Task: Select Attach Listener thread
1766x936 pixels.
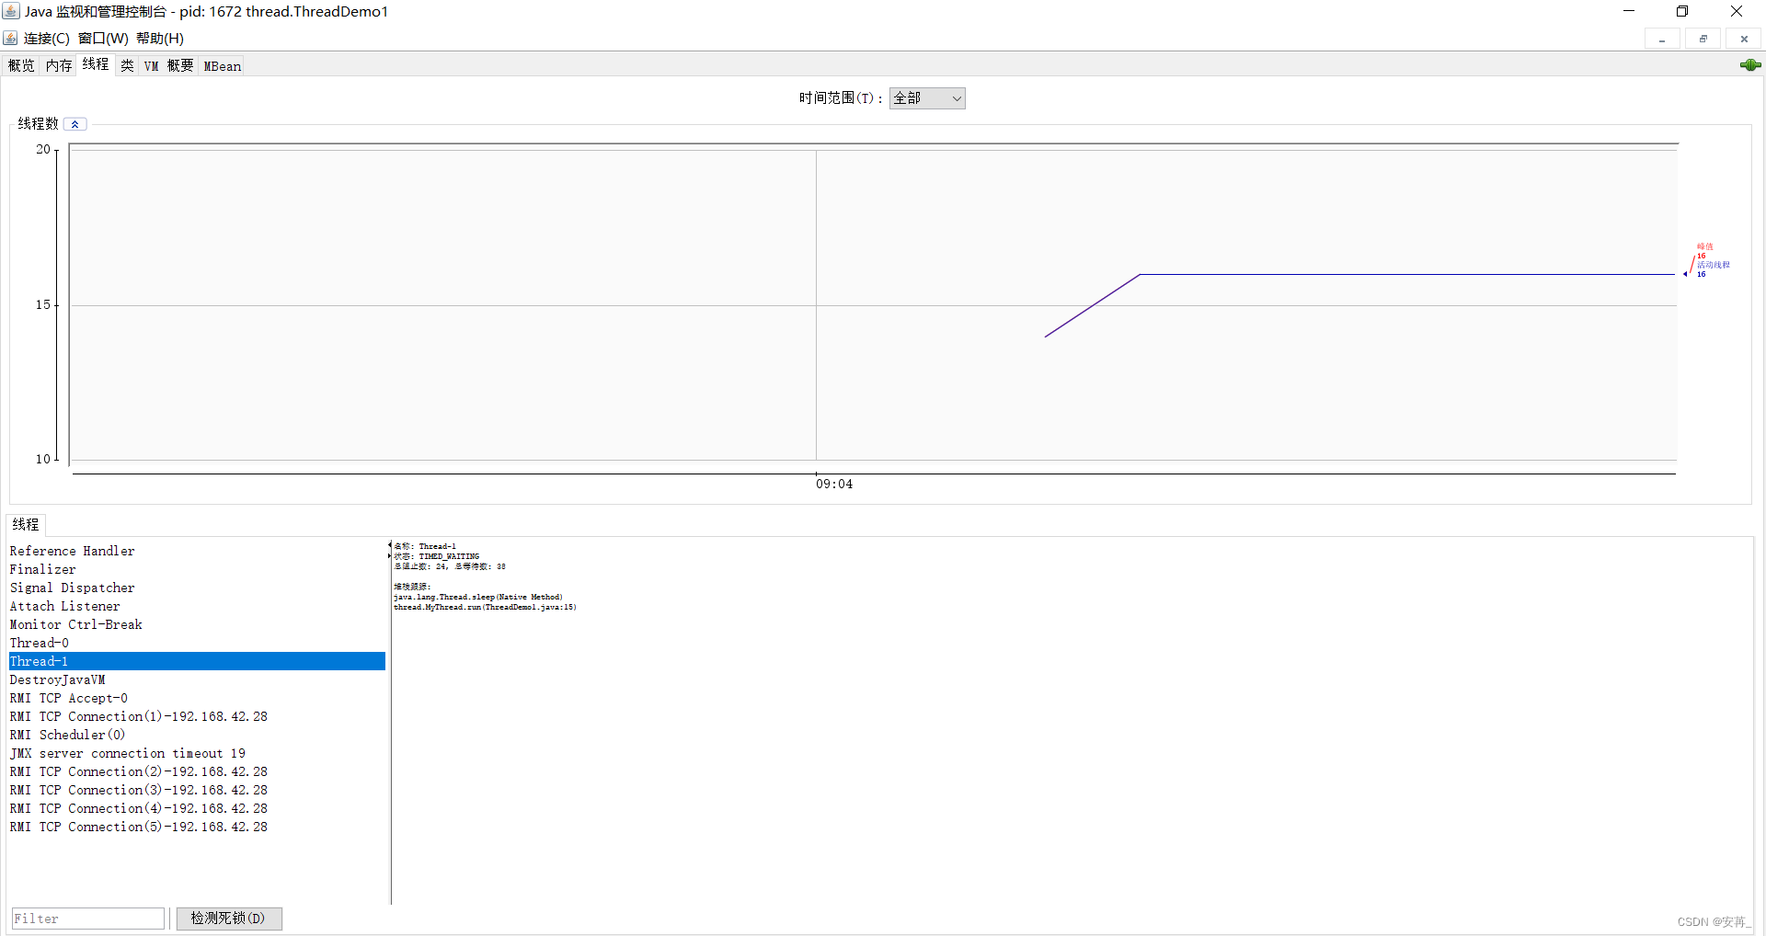Action: pos(197,606)
